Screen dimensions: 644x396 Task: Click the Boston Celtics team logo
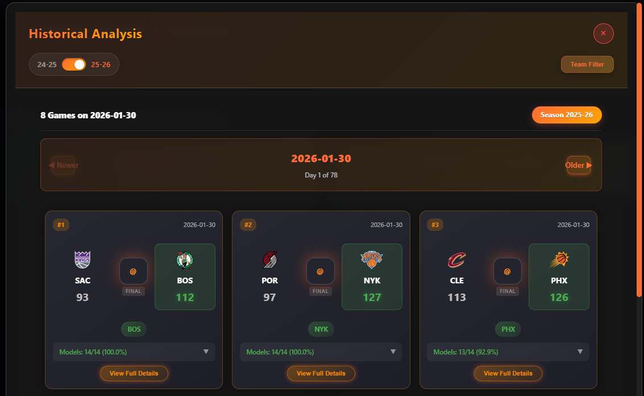[x=185, y=260]
